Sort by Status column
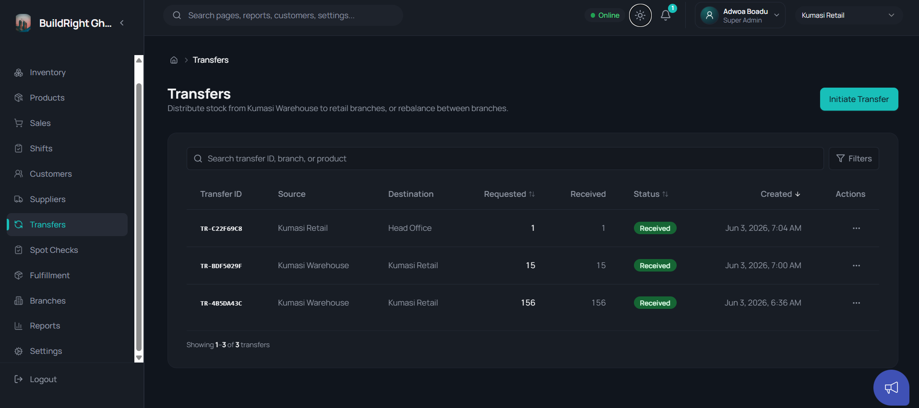The width and height of the screenshot is (919, 408). 651,194
